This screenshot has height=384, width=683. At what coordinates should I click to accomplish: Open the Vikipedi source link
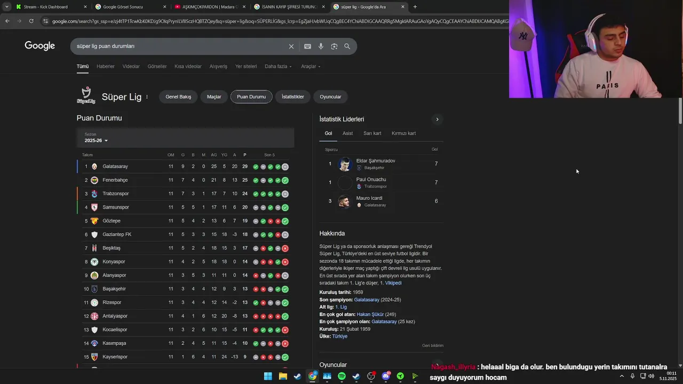point(393,283)
